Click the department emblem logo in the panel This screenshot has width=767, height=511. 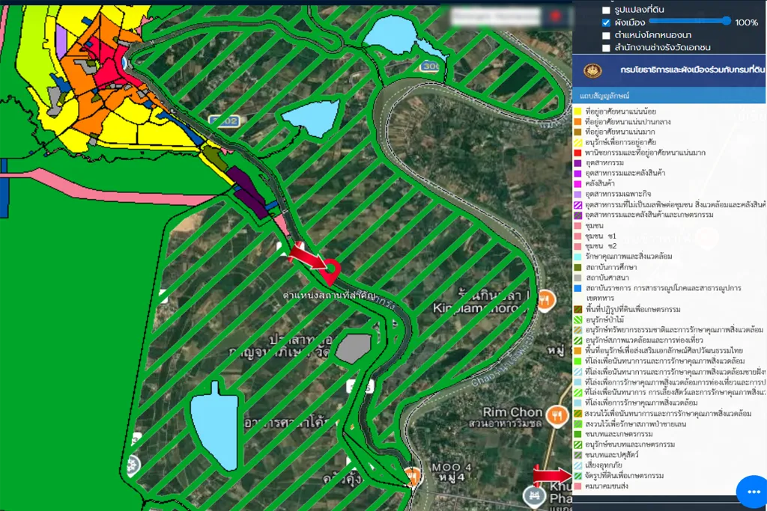[x=592, y=70]
